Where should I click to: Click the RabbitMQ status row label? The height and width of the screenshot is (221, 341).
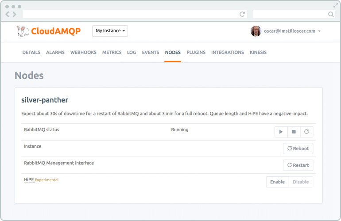(x=42, y=130)
